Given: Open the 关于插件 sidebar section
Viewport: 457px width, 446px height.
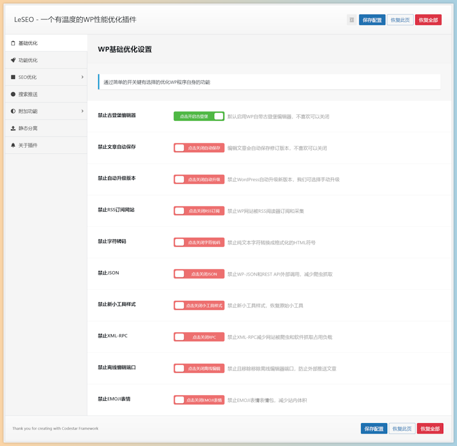Looking at the screenshot, I should (x=46, y=145).
